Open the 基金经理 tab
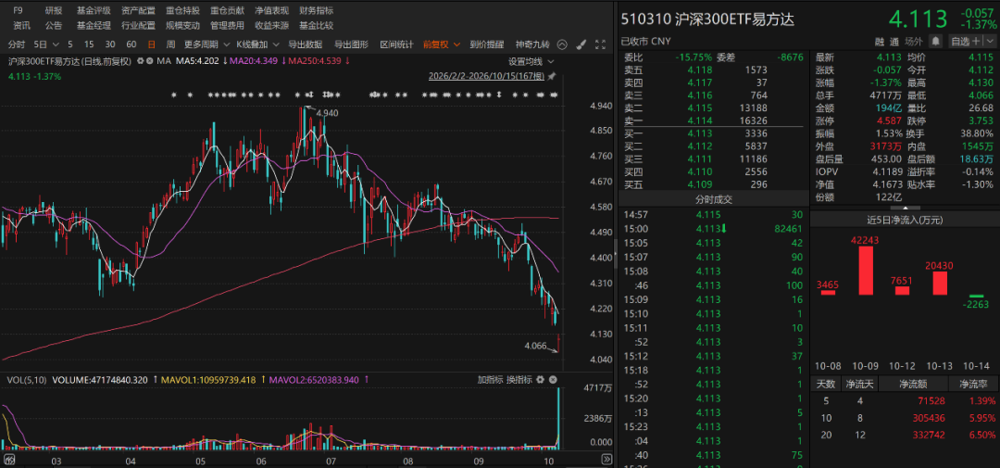The height and width of the screenshot is (468, 1000). tap(94, 26)
